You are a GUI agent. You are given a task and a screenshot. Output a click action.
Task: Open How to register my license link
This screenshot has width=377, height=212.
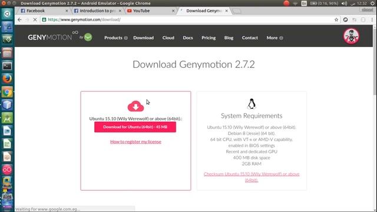[135, 141]
